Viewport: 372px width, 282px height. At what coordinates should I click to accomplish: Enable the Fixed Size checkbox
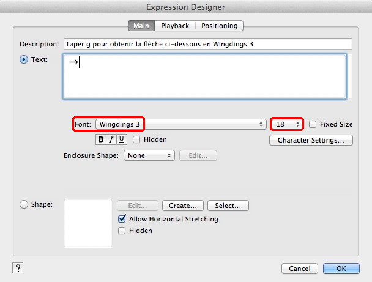pyautogui.click(x=313, y=124)
